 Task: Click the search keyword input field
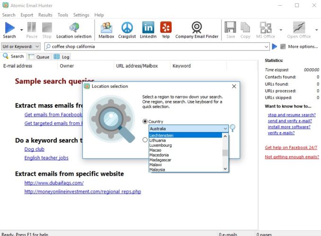pos(156,47)
